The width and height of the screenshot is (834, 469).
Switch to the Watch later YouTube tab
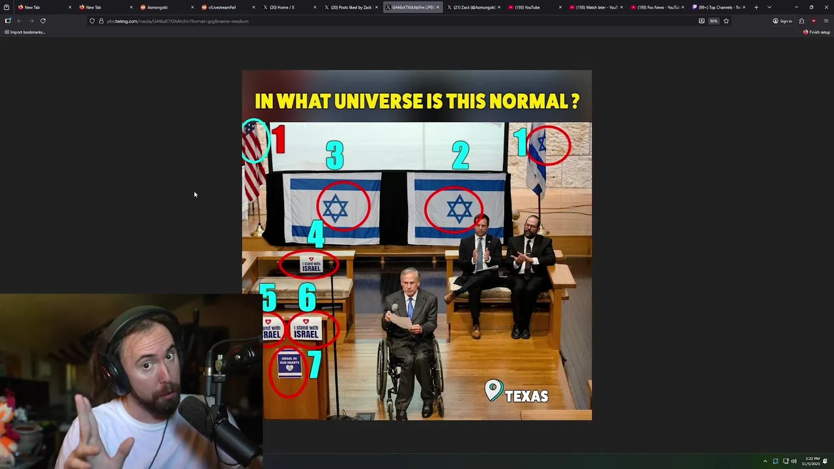click(x=594, y=7)
